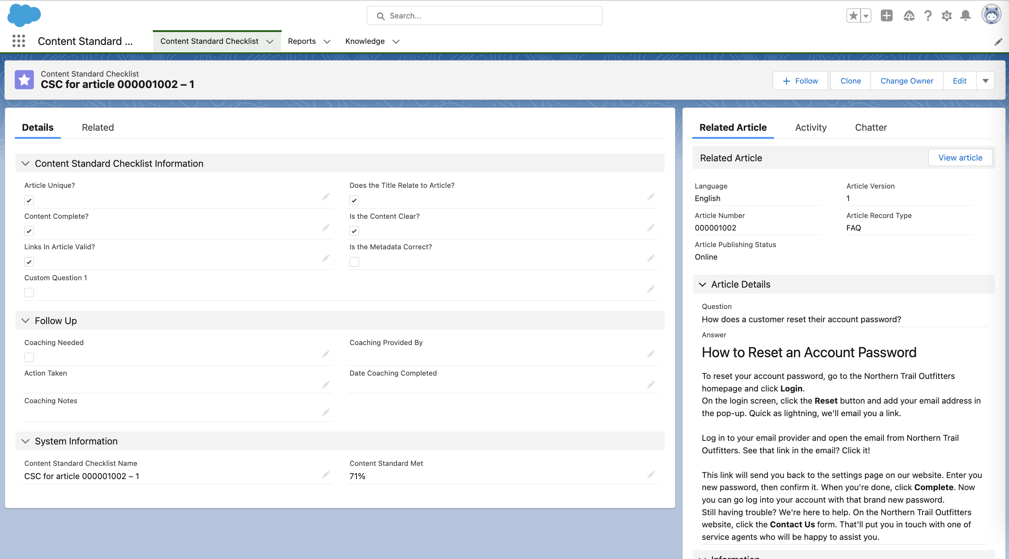Collapse the Follow Up section

25,320
